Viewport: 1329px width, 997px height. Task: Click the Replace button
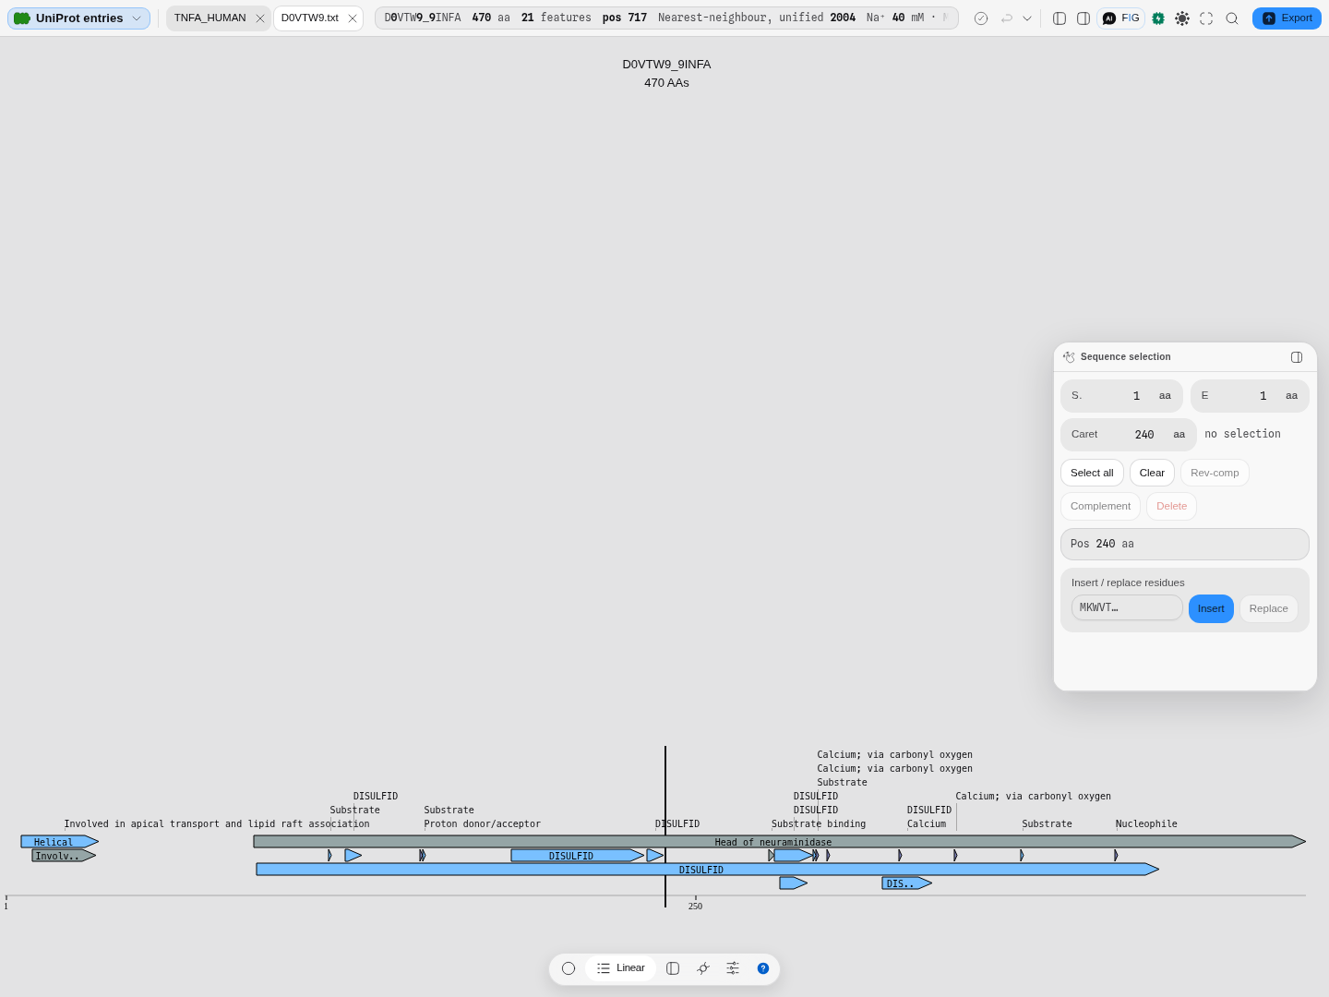point(1268,608)
